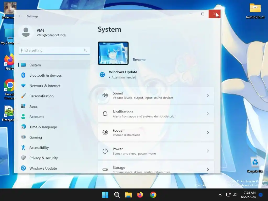Screen dimensions: 268x201
Task: Click the VM6 user avatar icon
Action: [x=26, y=32]
